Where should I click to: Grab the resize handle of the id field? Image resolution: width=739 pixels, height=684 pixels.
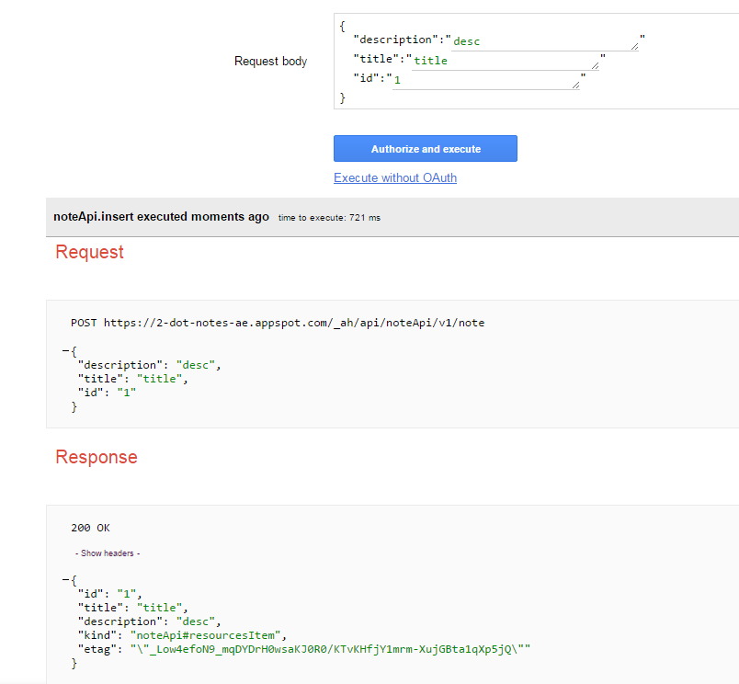[575, 85]
